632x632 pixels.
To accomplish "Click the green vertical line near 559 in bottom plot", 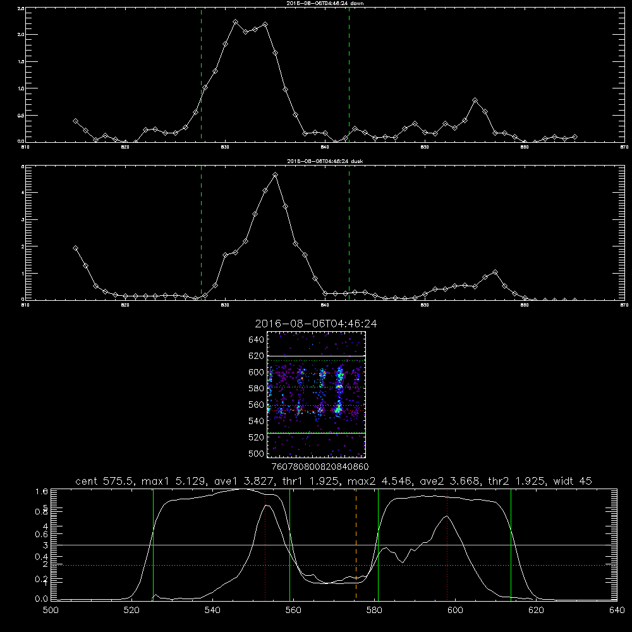I will coord(290,544).
